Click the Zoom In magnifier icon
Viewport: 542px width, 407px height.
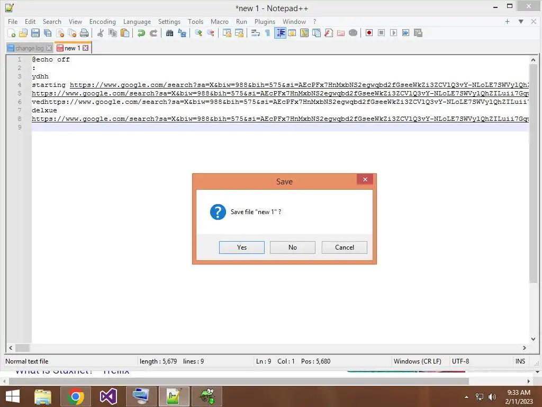198,33
